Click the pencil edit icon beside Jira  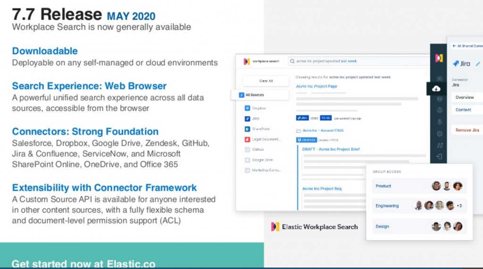[478, 64]
